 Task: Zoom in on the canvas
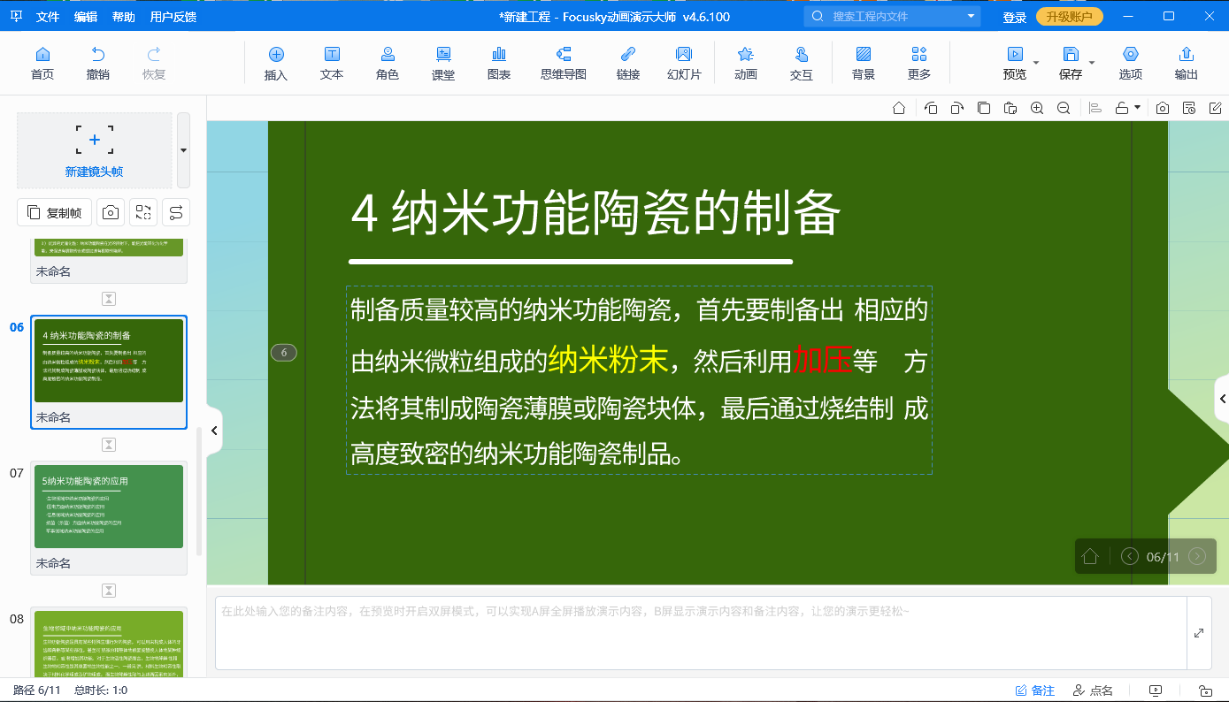1037,108
